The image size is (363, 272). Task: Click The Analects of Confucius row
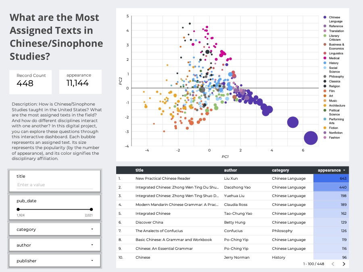pyautogui.click(x=159, y=231)
